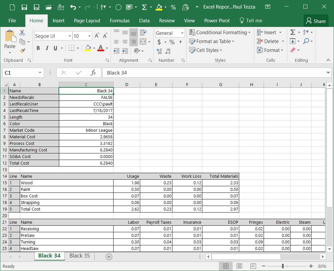Zoom in with the plus button in status bar

click(x=311, y=266)
